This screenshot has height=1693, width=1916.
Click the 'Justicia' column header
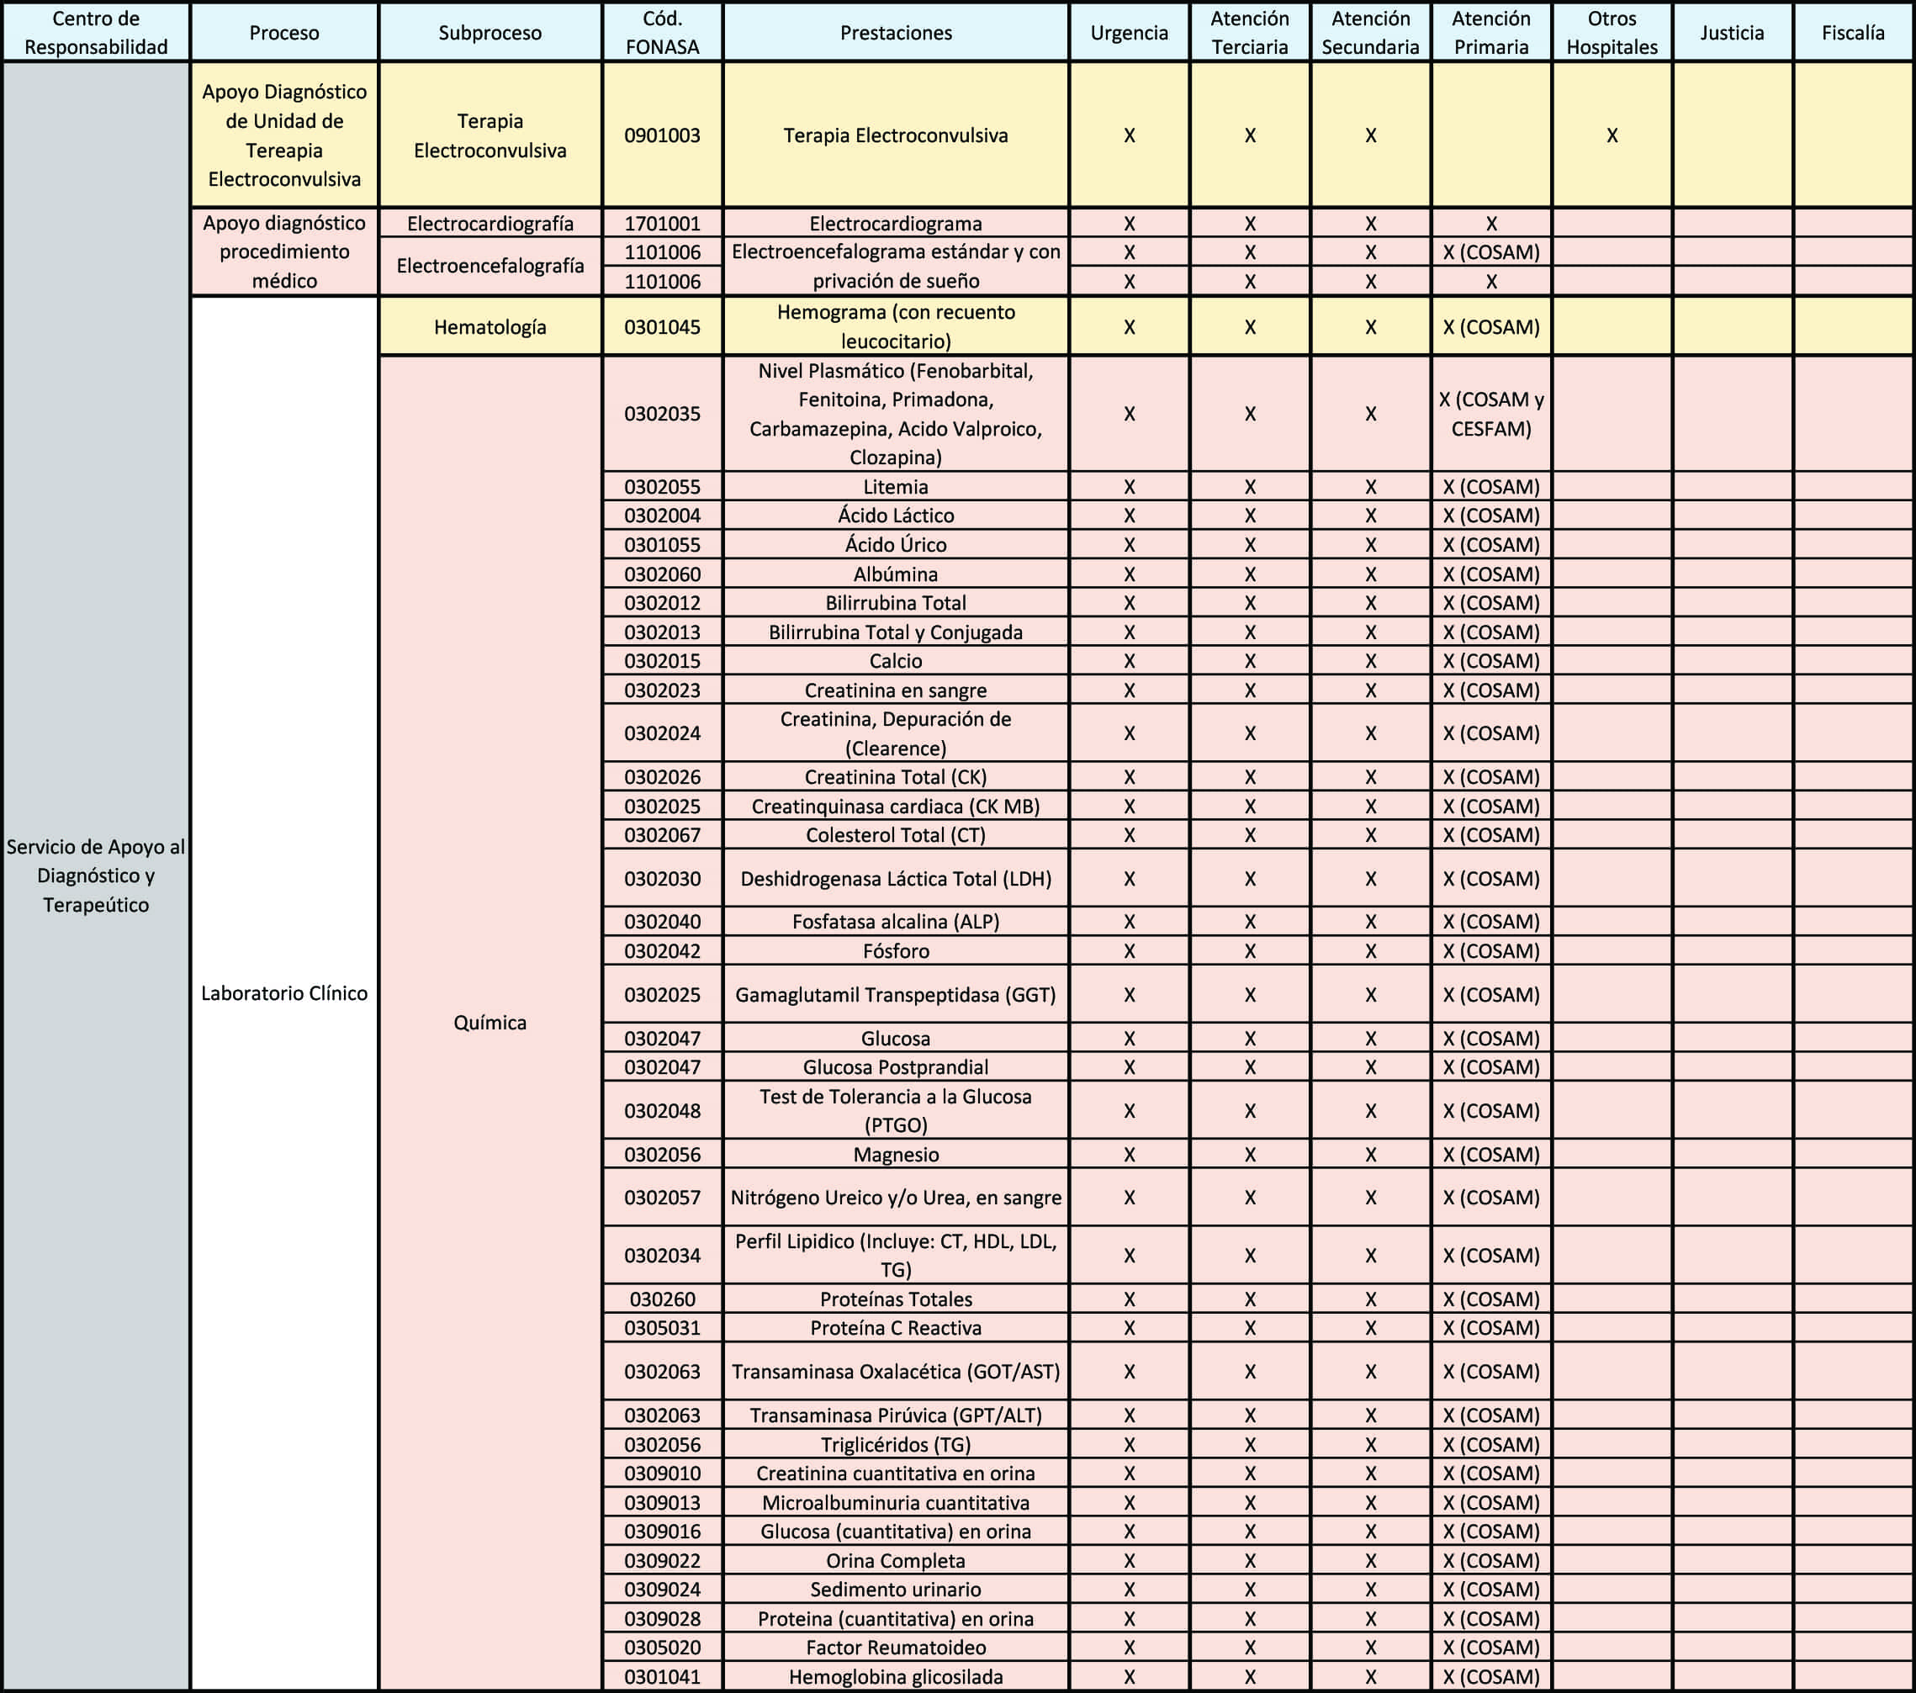[x=1731, y=33]
